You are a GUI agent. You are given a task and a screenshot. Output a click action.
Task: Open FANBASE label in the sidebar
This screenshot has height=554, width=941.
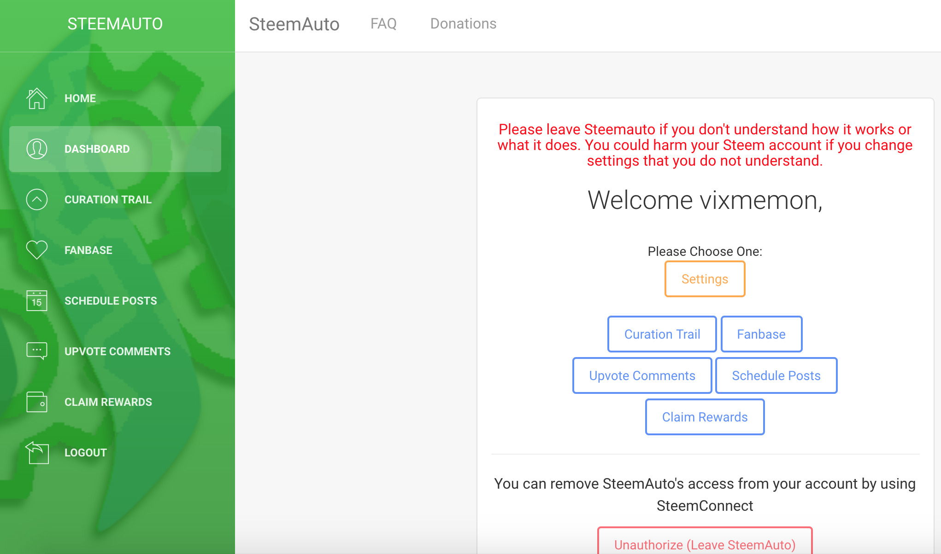[x=88, y=250]
